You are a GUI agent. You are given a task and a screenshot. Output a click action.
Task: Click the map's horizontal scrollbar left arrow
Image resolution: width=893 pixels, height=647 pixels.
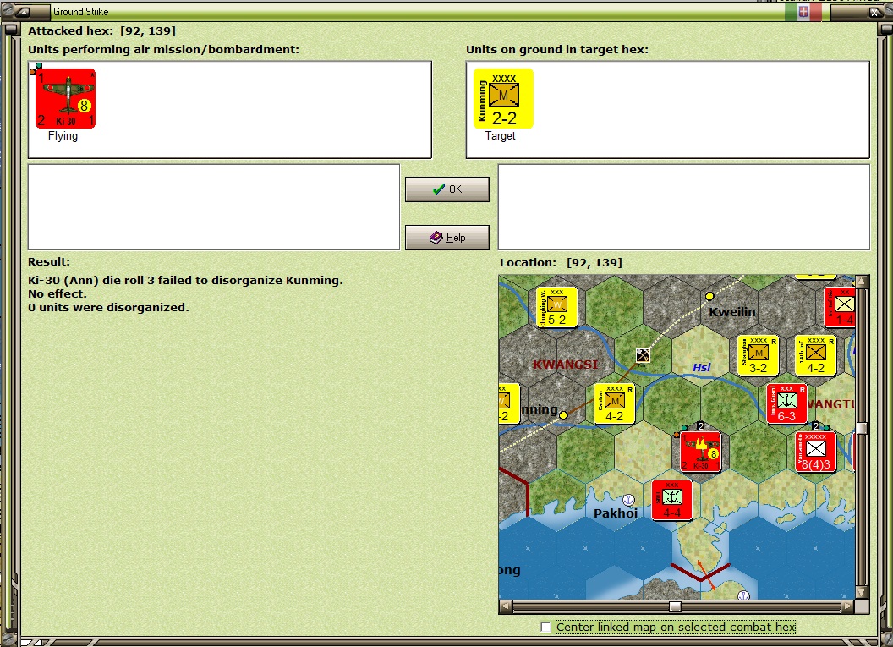tap(505, 606)
